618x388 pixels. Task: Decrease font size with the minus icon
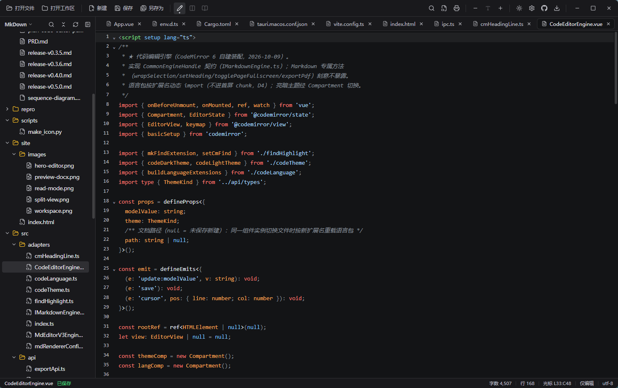click(x=475, y=8)
